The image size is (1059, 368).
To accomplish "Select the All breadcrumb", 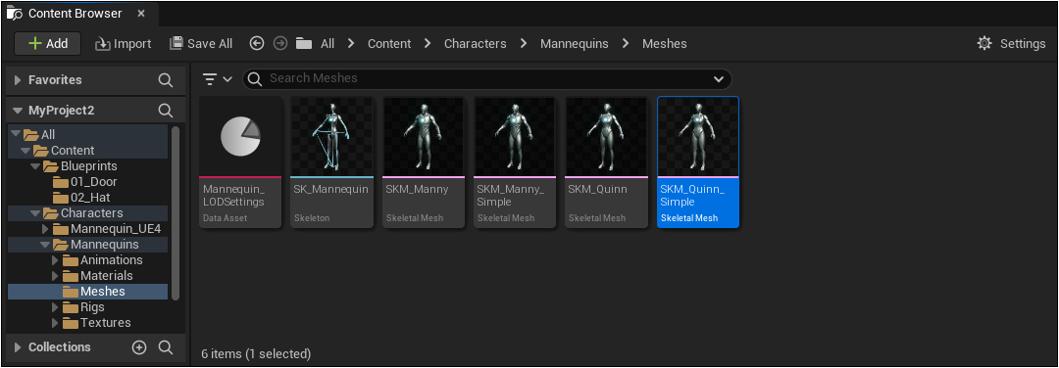I will pyautogui.click(x=328, y=44).
